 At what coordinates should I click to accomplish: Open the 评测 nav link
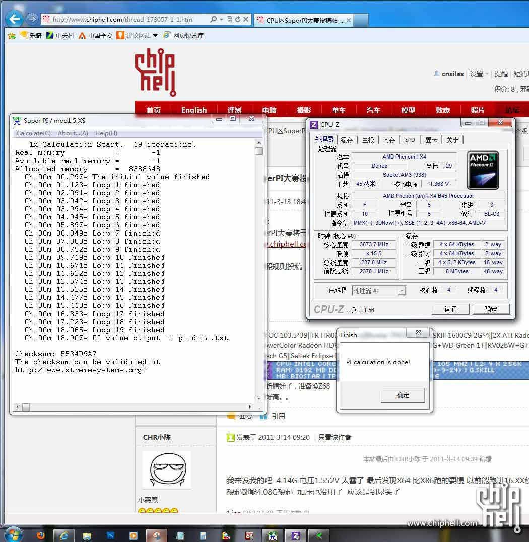(x=235, y=110)
